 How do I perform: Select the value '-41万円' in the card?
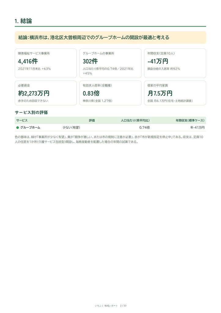point(158,61)
